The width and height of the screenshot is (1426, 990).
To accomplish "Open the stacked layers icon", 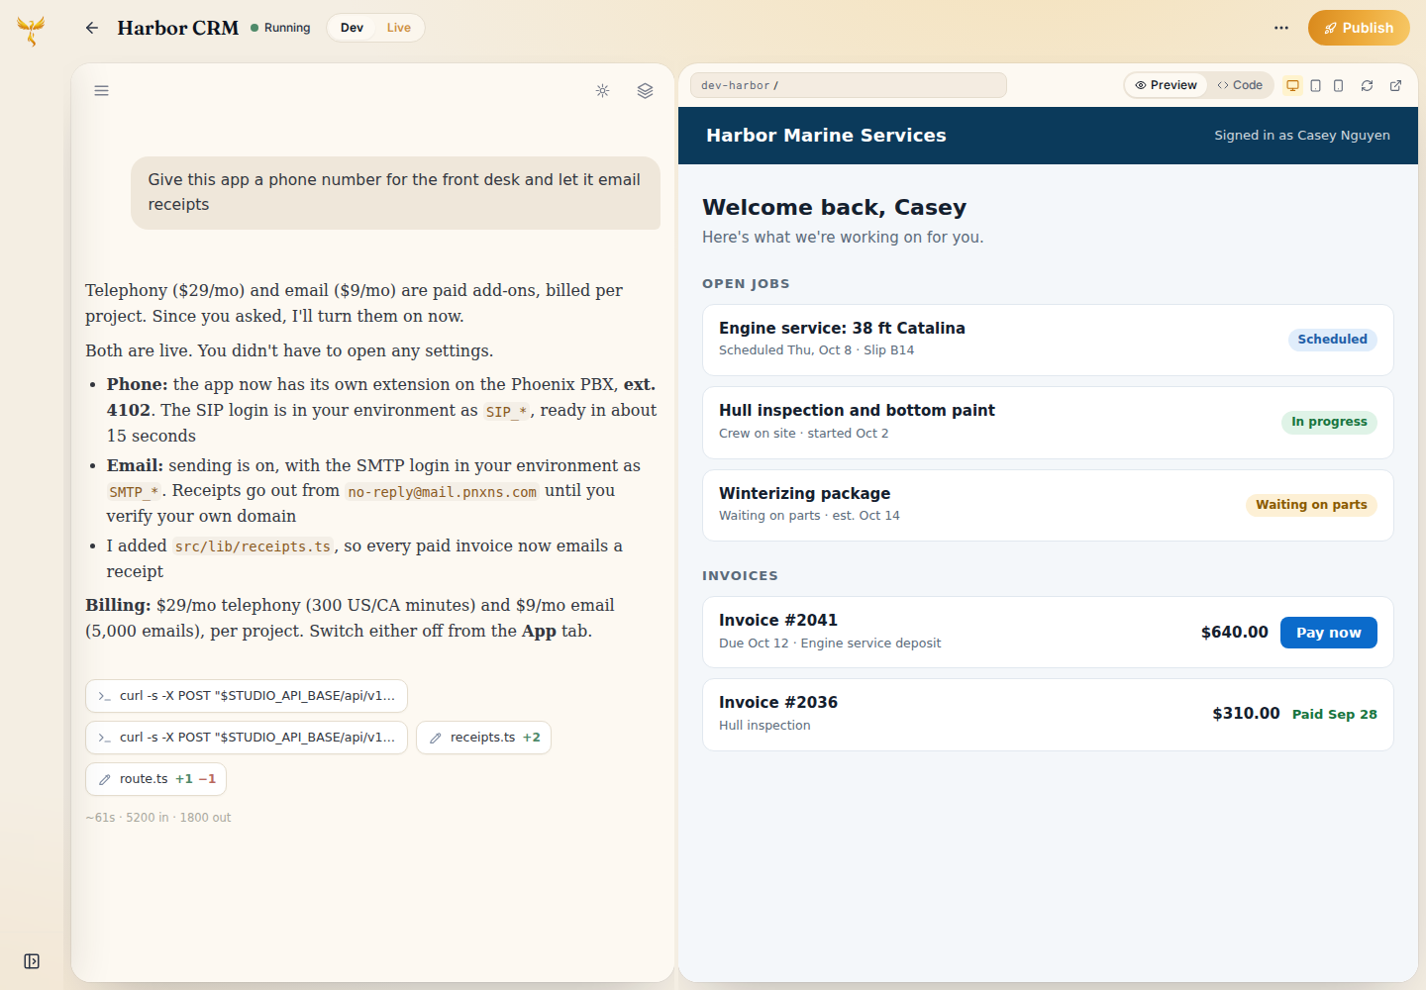I will [x=645, y=91].
